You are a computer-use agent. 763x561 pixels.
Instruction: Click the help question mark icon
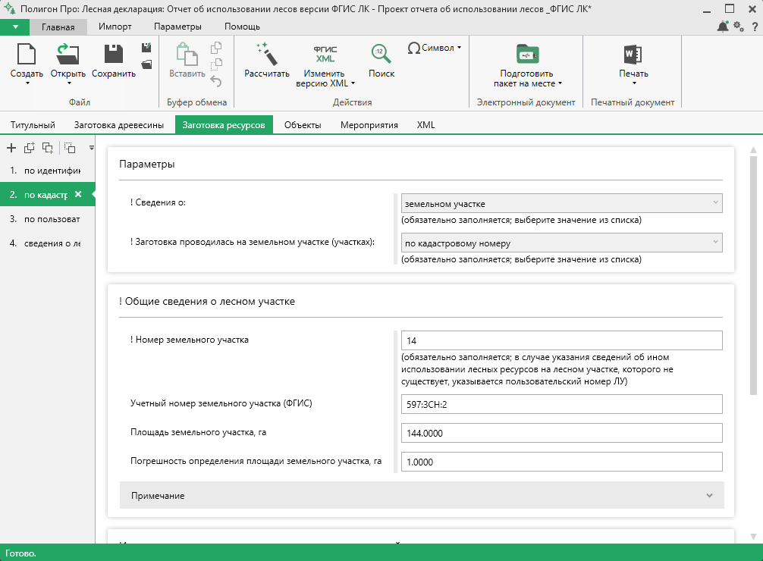pyautogui.click(x=755, y=27)
